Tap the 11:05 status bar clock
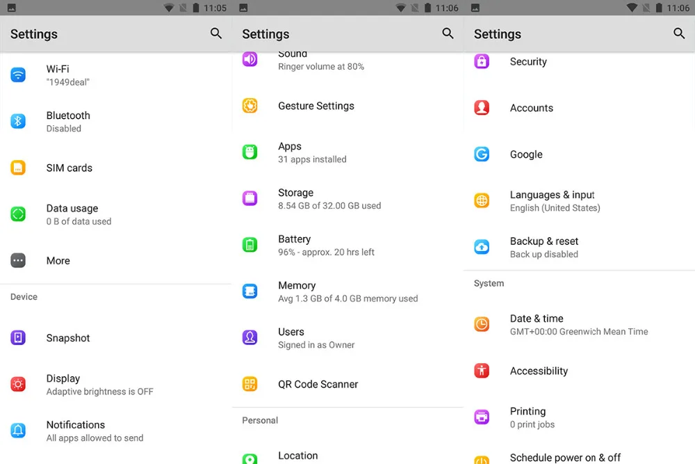 tap(215, 8)
